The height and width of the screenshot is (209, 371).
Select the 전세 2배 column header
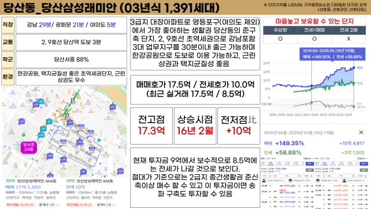[348, 30]
